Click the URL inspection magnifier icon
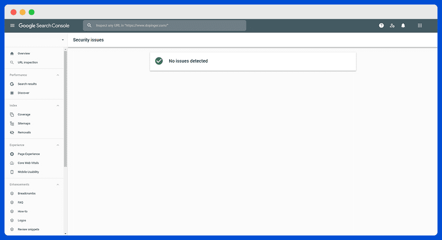 [x=12, y=62]
